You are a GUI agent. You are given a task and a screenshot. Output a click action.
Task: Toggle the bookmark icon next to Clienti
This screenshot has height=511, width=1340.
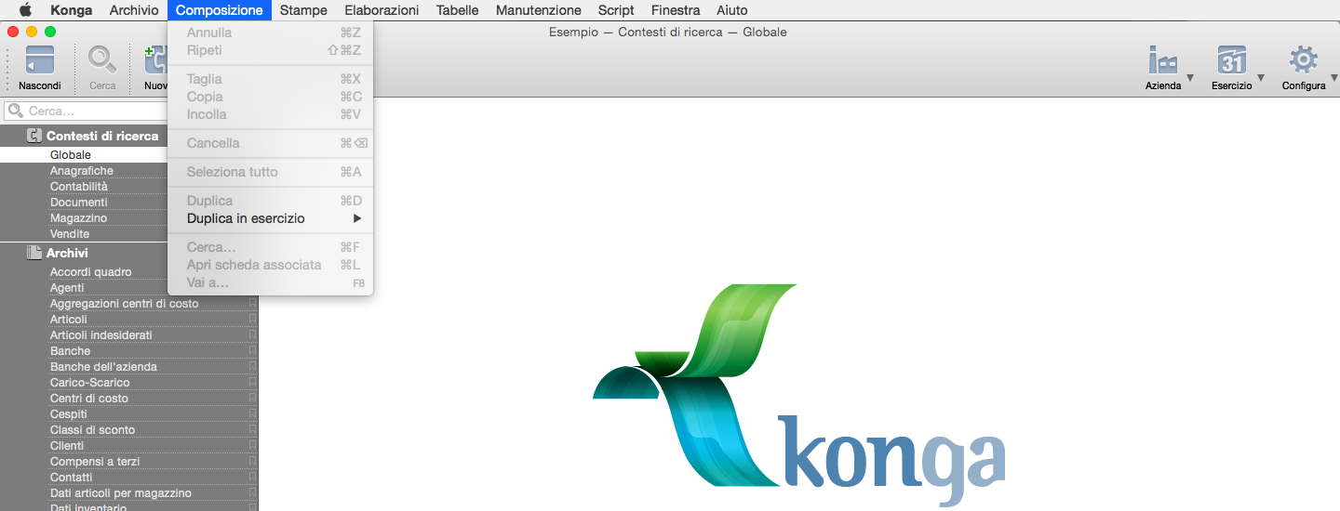click(x=252, y=446)
